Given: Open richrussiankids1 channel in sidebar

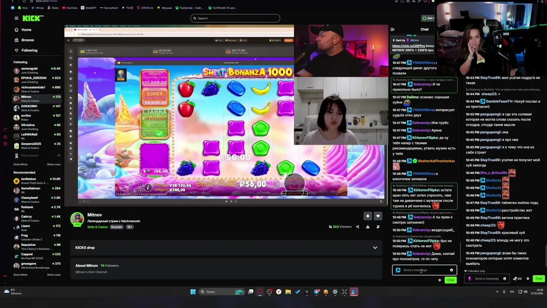Looking at the screenshot, I should click(x=37, y=89).
